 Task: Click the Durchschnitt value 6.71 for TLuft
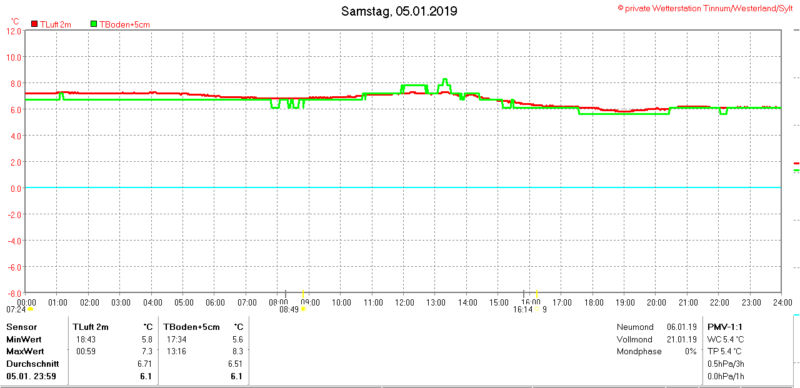145,364
